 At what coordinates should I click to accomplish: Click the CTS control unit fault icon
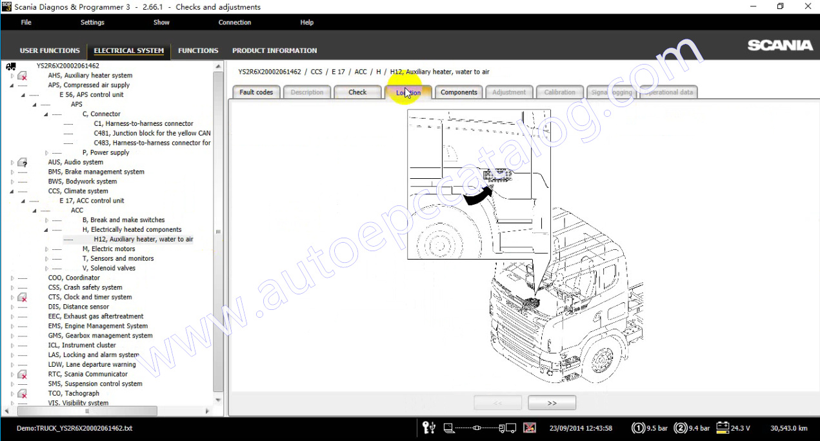pyautogui.click(x=22, y=298)
